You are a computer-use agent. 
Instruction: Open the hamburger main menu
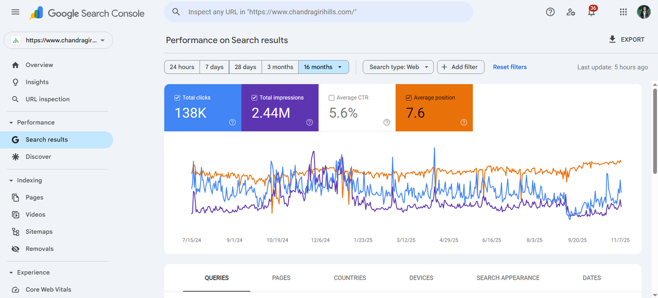click(x=16, y=12)
